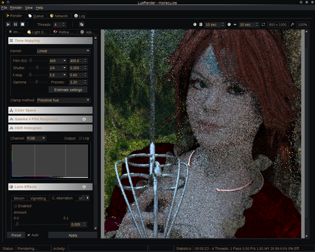The height and width of the screenshot is (252, 315).
Task: Click the Apply button
Action: [73, 235]
